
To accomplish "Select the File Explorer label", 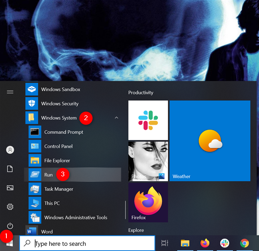I will pyautogui.click(x=57, y=161).
